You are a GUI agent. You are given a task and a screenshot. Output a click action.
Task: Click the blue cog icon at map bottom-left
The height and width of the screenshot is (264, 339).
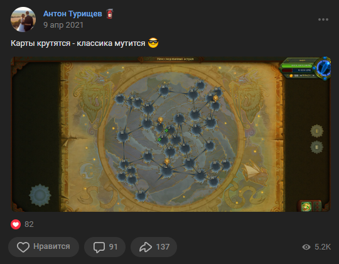(x=40, y=195)
